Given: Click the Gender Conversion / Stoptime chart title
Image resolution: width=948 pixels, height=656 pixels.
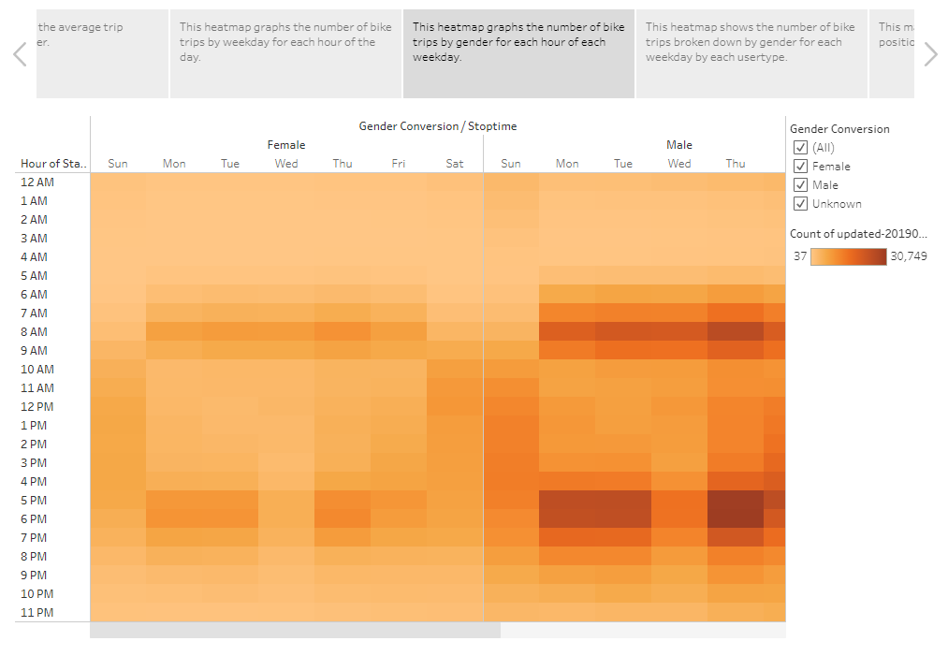Looking at the screenshot, I should click(x=436, y=126).
